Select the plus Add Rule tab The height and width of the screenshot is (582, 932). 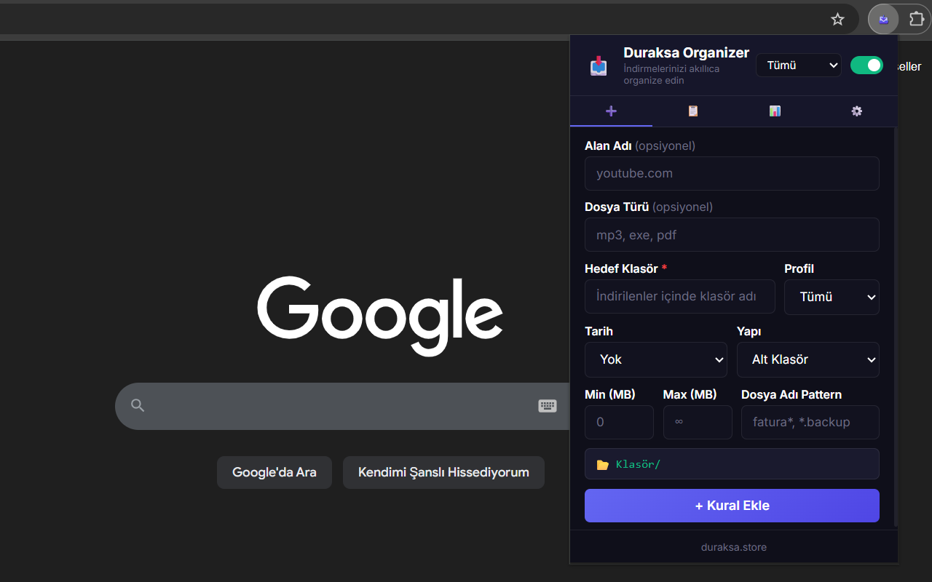pos(611,111)
